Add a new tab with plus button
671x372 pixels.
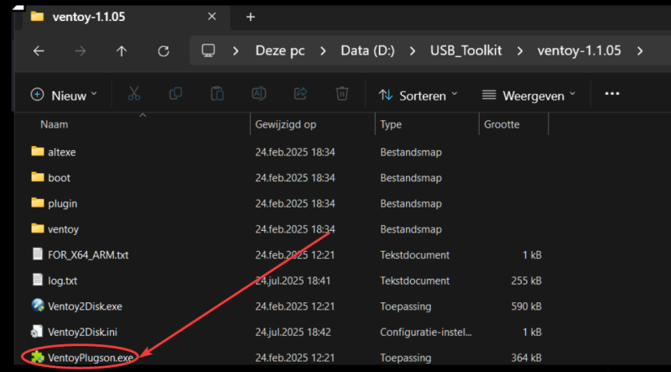point(251,17)
